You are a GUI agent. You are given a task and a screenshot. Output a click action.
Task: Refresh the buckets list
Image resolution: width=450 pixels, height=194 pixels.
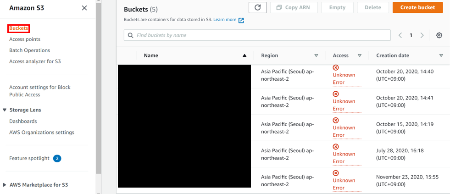pos(257,7)
